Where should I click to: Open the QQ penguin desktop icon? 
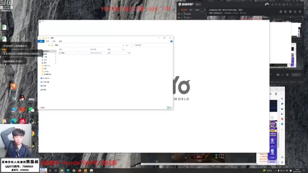[x=22, y=98]
